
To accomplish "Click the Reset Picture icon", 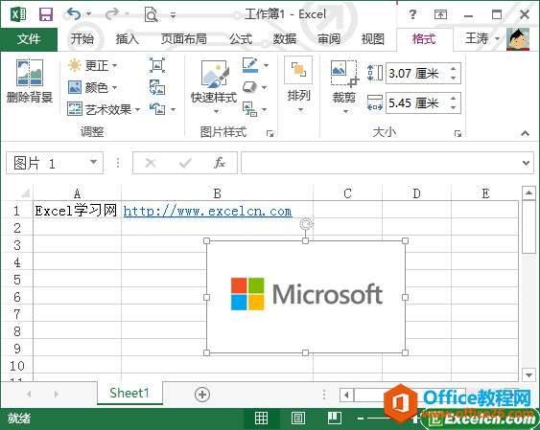I will tap(157, 109).
